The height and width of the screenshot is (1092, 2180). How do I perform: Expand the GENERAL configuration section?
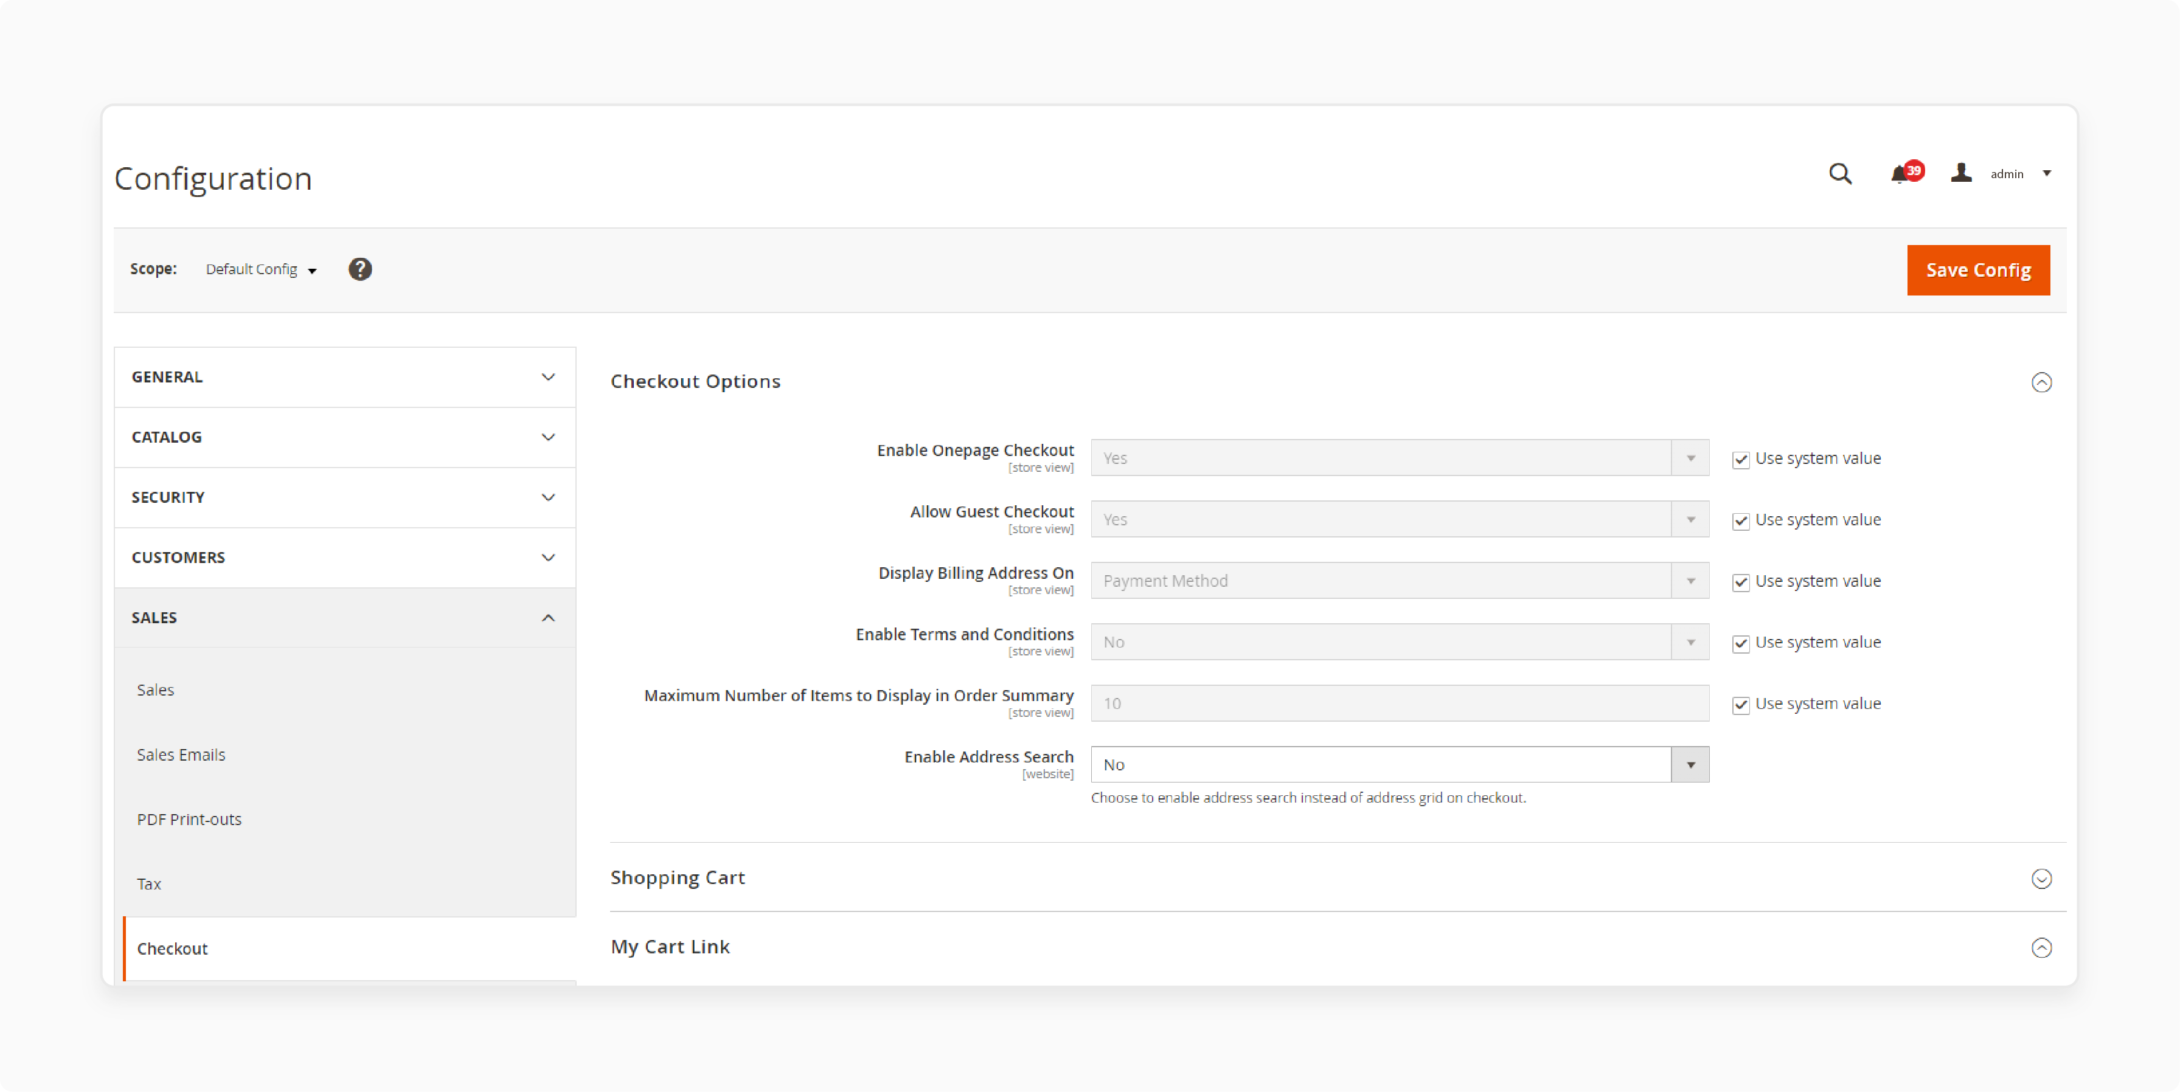[345, 376]
